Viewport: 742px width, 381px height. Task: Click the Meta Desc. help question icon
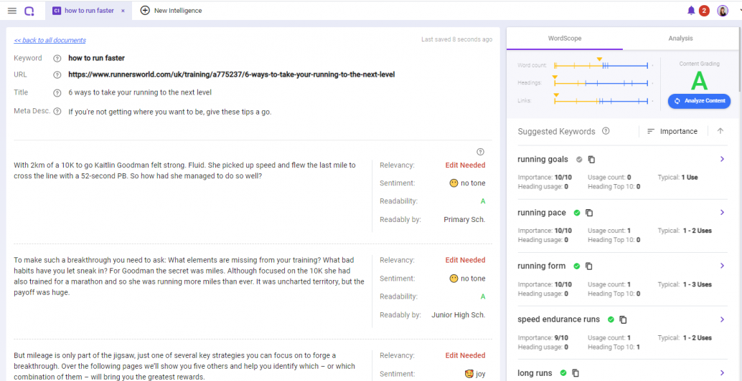point(57,112)
